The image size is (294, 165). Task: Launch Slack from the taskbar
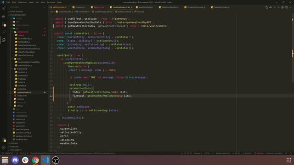[x=25, y=160]
